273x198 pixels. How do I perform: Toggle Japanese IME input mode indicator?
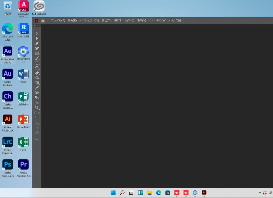[x=270, y=193]
